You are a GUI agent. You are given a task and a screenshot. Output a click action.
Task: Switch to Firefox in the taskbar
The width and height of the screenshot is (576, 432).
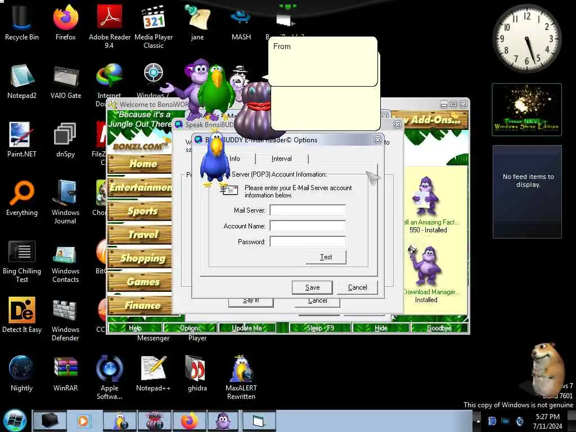[x=189, y=421]
